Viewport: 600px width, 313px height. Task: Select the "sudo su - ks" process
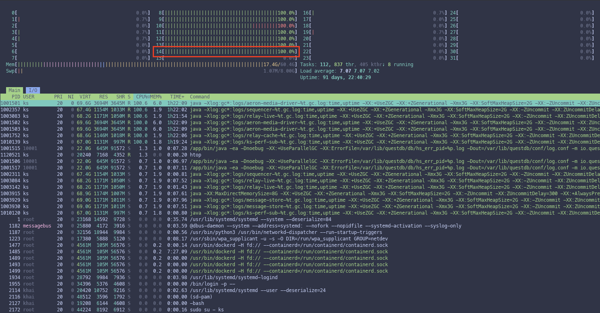pos(206,310)
